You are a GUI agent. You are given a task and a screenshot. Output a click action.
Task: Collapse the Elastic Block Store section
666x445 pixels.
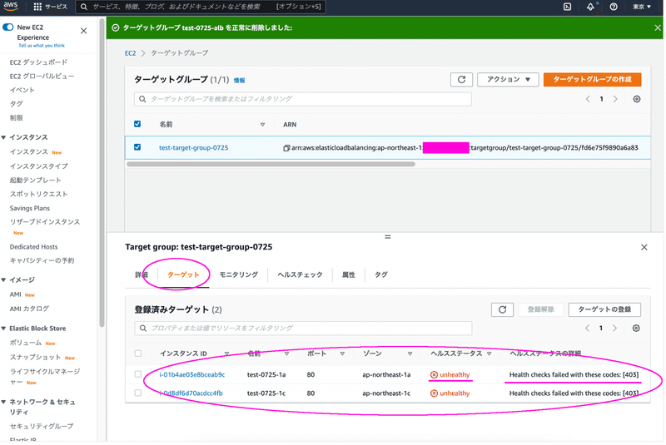point(4,329)
